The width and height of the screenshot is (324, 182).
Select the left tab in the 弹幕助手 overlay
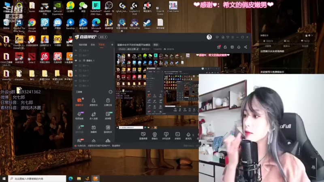tap(269, 46)
